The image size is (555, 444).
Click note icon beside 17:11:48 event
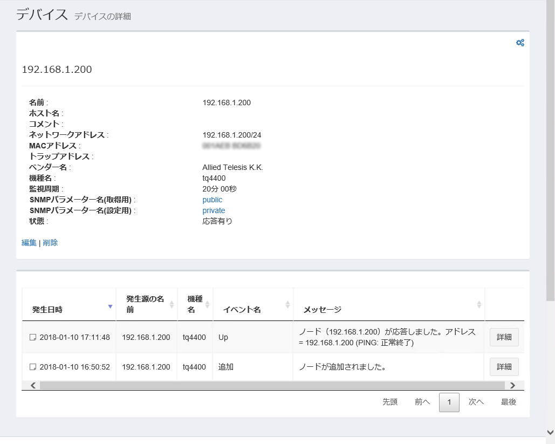pyautogui.click(x=33, y=337)
